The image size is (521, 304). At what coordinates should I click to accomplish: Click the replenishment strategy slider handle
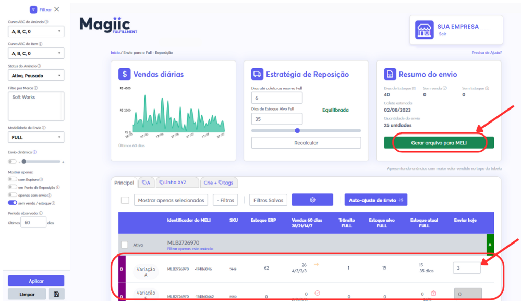[x=297, y=130]
